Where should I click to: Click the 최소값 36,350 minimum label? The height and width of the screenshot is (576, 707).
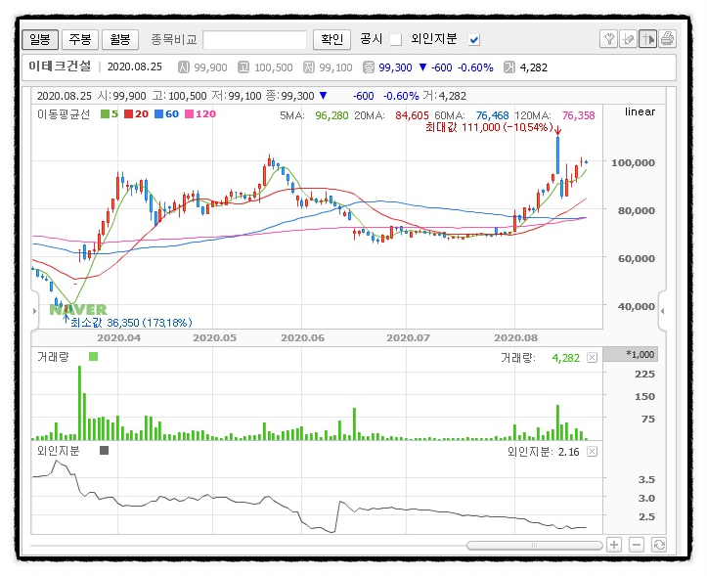point(131,323)
